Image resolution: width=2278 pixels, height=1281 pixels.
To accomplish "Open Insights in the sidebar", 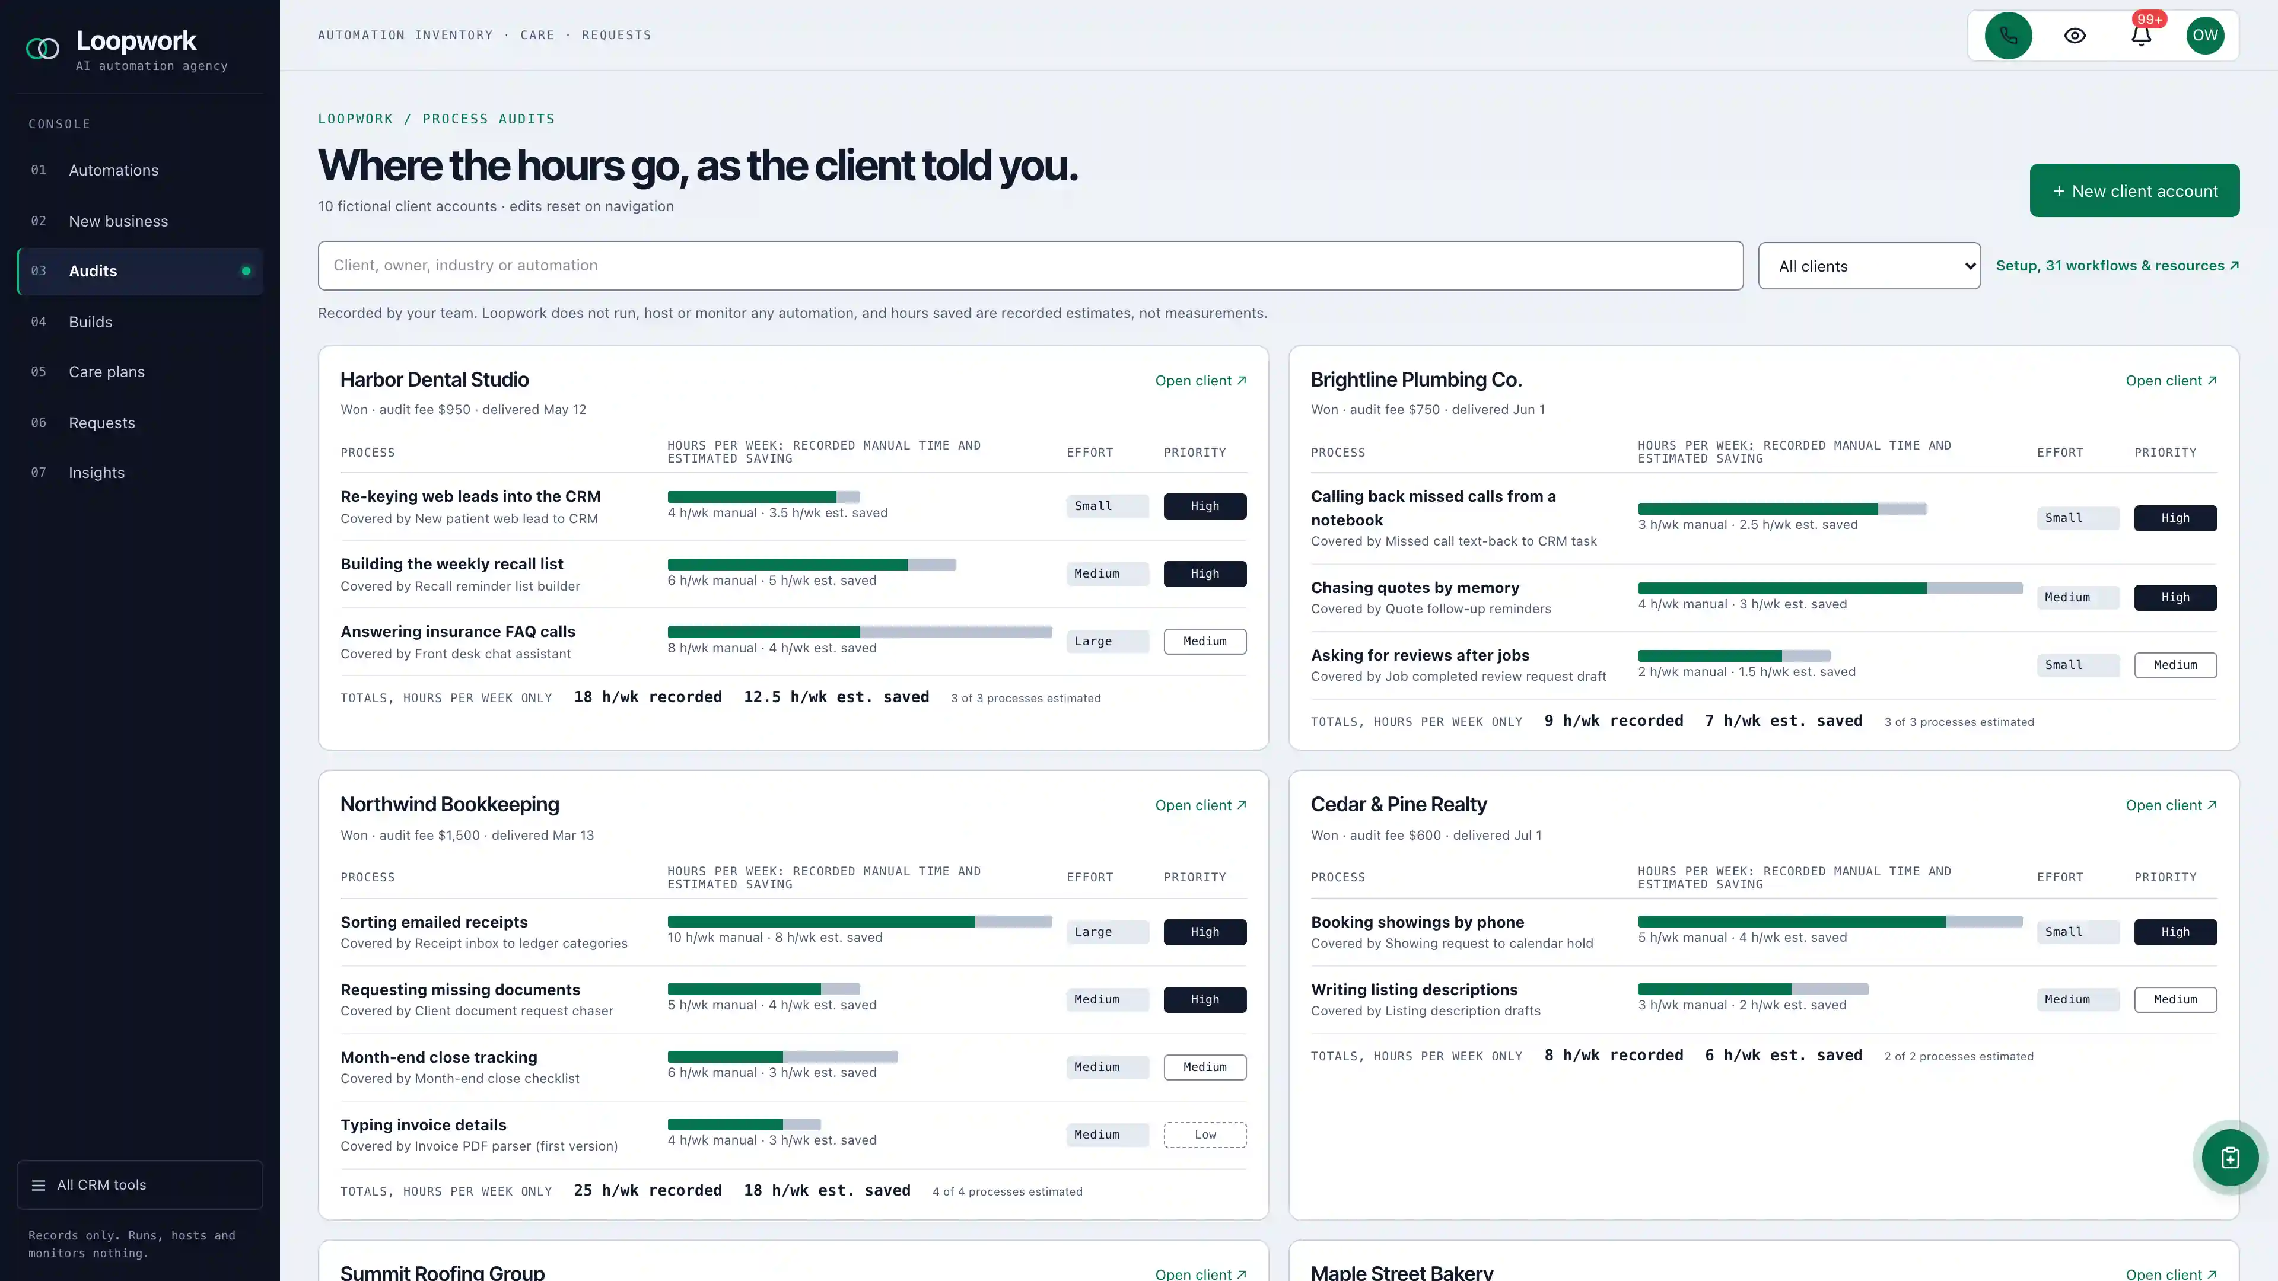I will 140,472.
